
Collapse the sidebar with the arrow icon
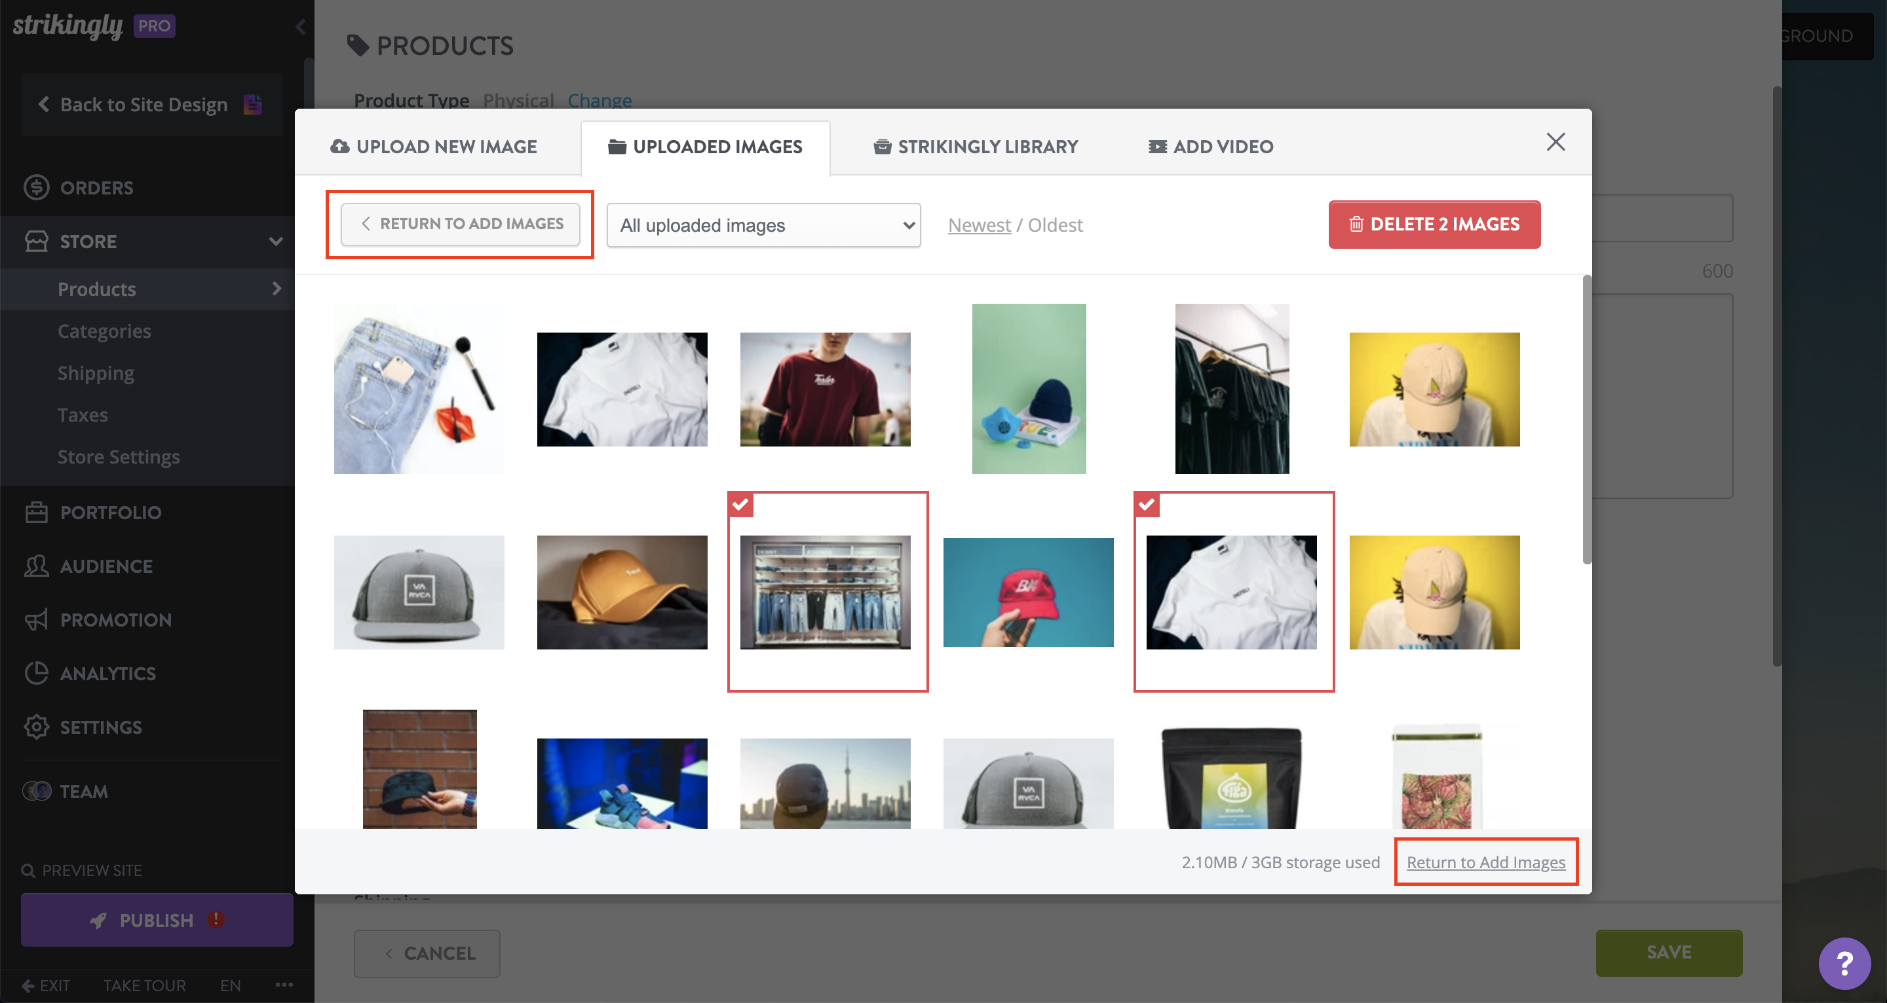click(x=300, y=27)
